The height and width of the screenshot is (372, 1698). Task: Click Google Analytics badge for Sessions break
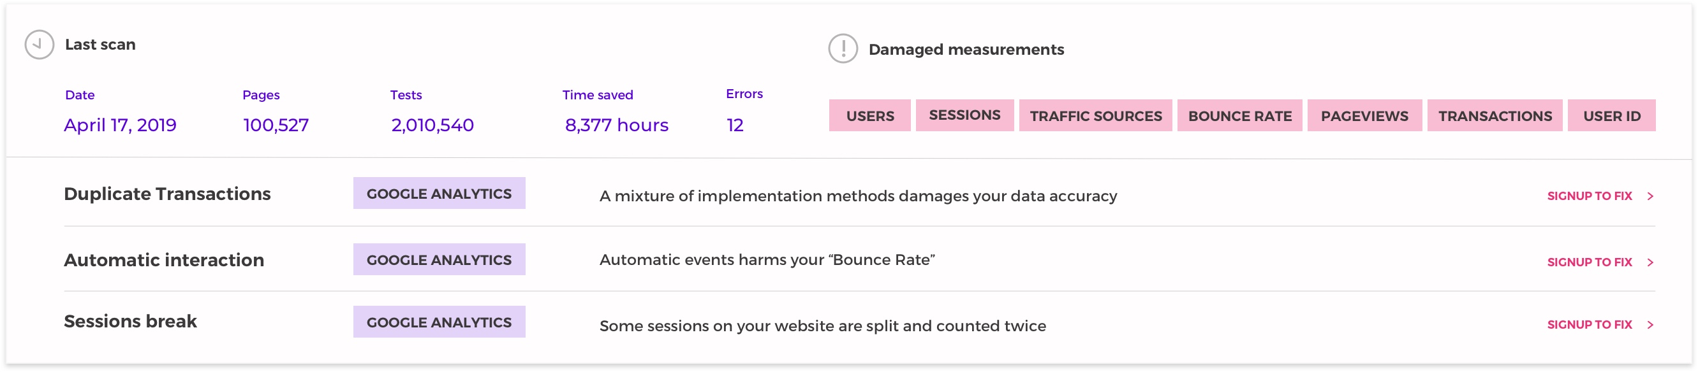coord(439,322)
